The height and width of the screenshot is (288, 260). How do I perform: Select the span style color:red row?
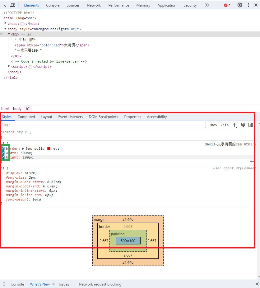point(52,45)
